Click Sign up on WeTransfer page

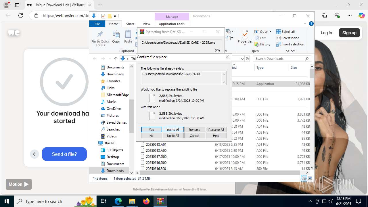[349, 33]
